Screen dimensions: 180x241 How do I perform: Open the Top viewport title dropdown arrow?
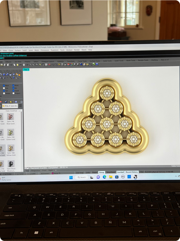click(x=28, y=70)
